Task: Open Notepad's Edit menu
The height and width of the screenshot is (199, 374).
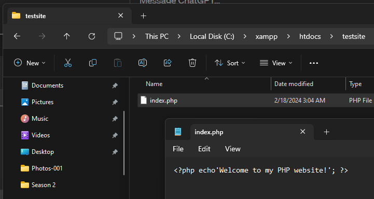Action: click(x=204, y=149)
